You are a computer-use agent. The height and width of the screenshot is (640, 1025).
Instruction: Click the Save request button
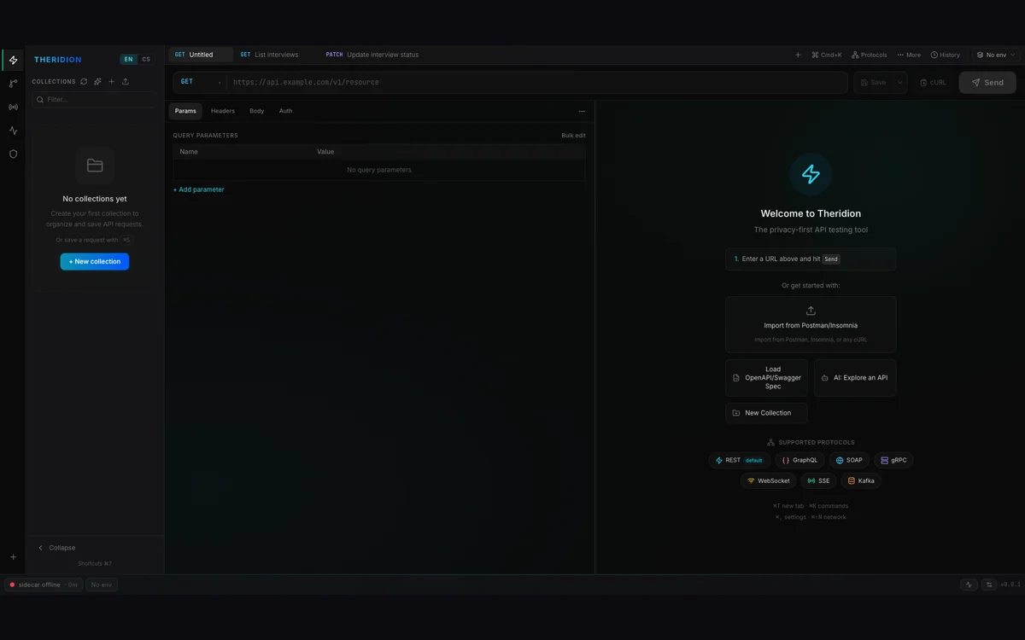874,83
